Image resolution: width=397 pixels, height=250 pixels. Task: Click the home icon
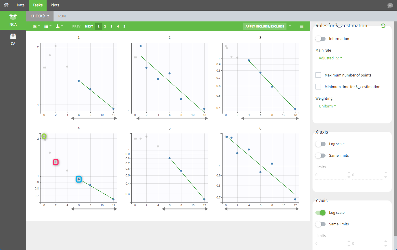point(6,5)
